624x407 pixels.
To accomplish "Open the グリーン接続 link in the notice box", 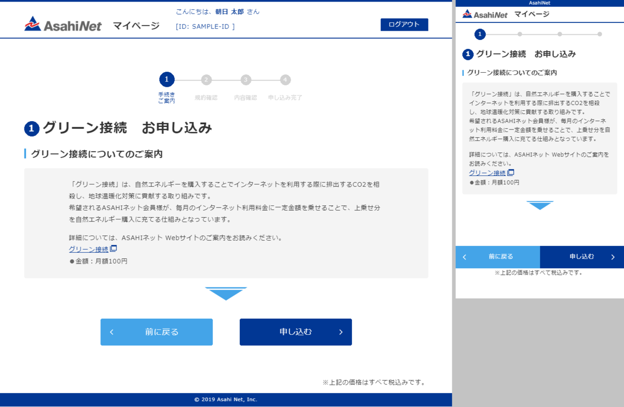I will tap(89, 248).
